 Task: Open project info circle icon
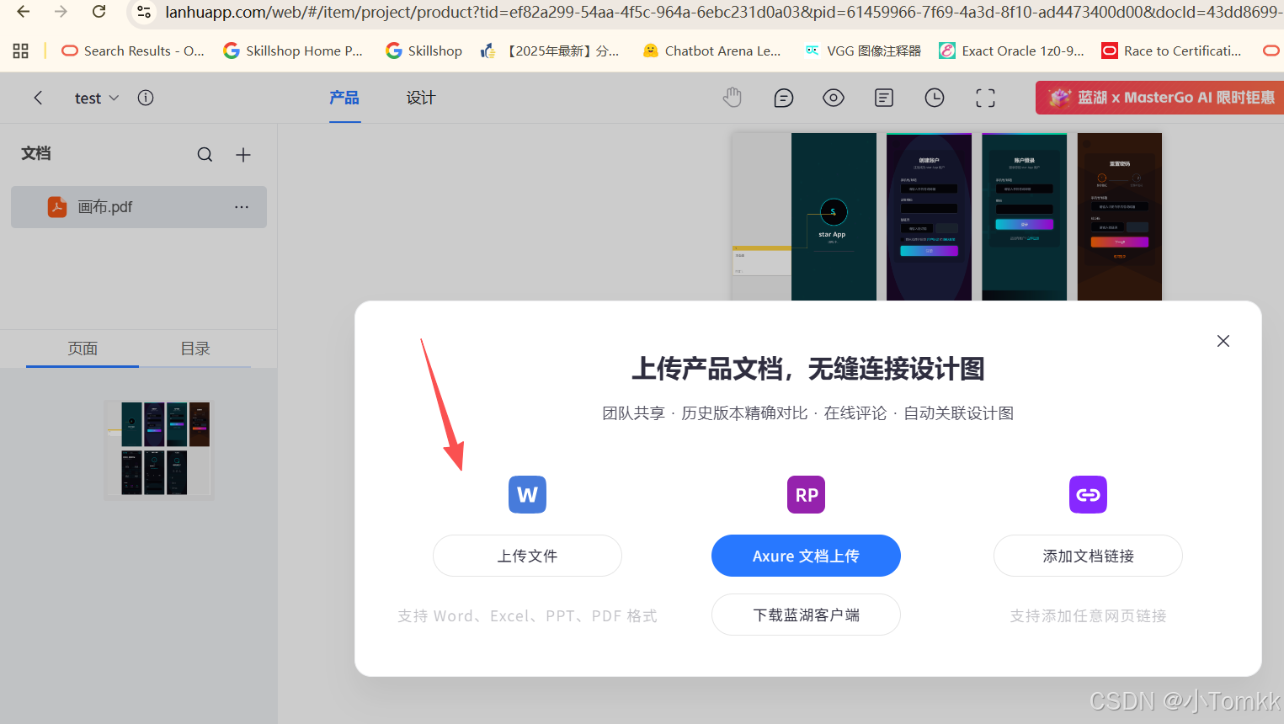pos(146,98)
